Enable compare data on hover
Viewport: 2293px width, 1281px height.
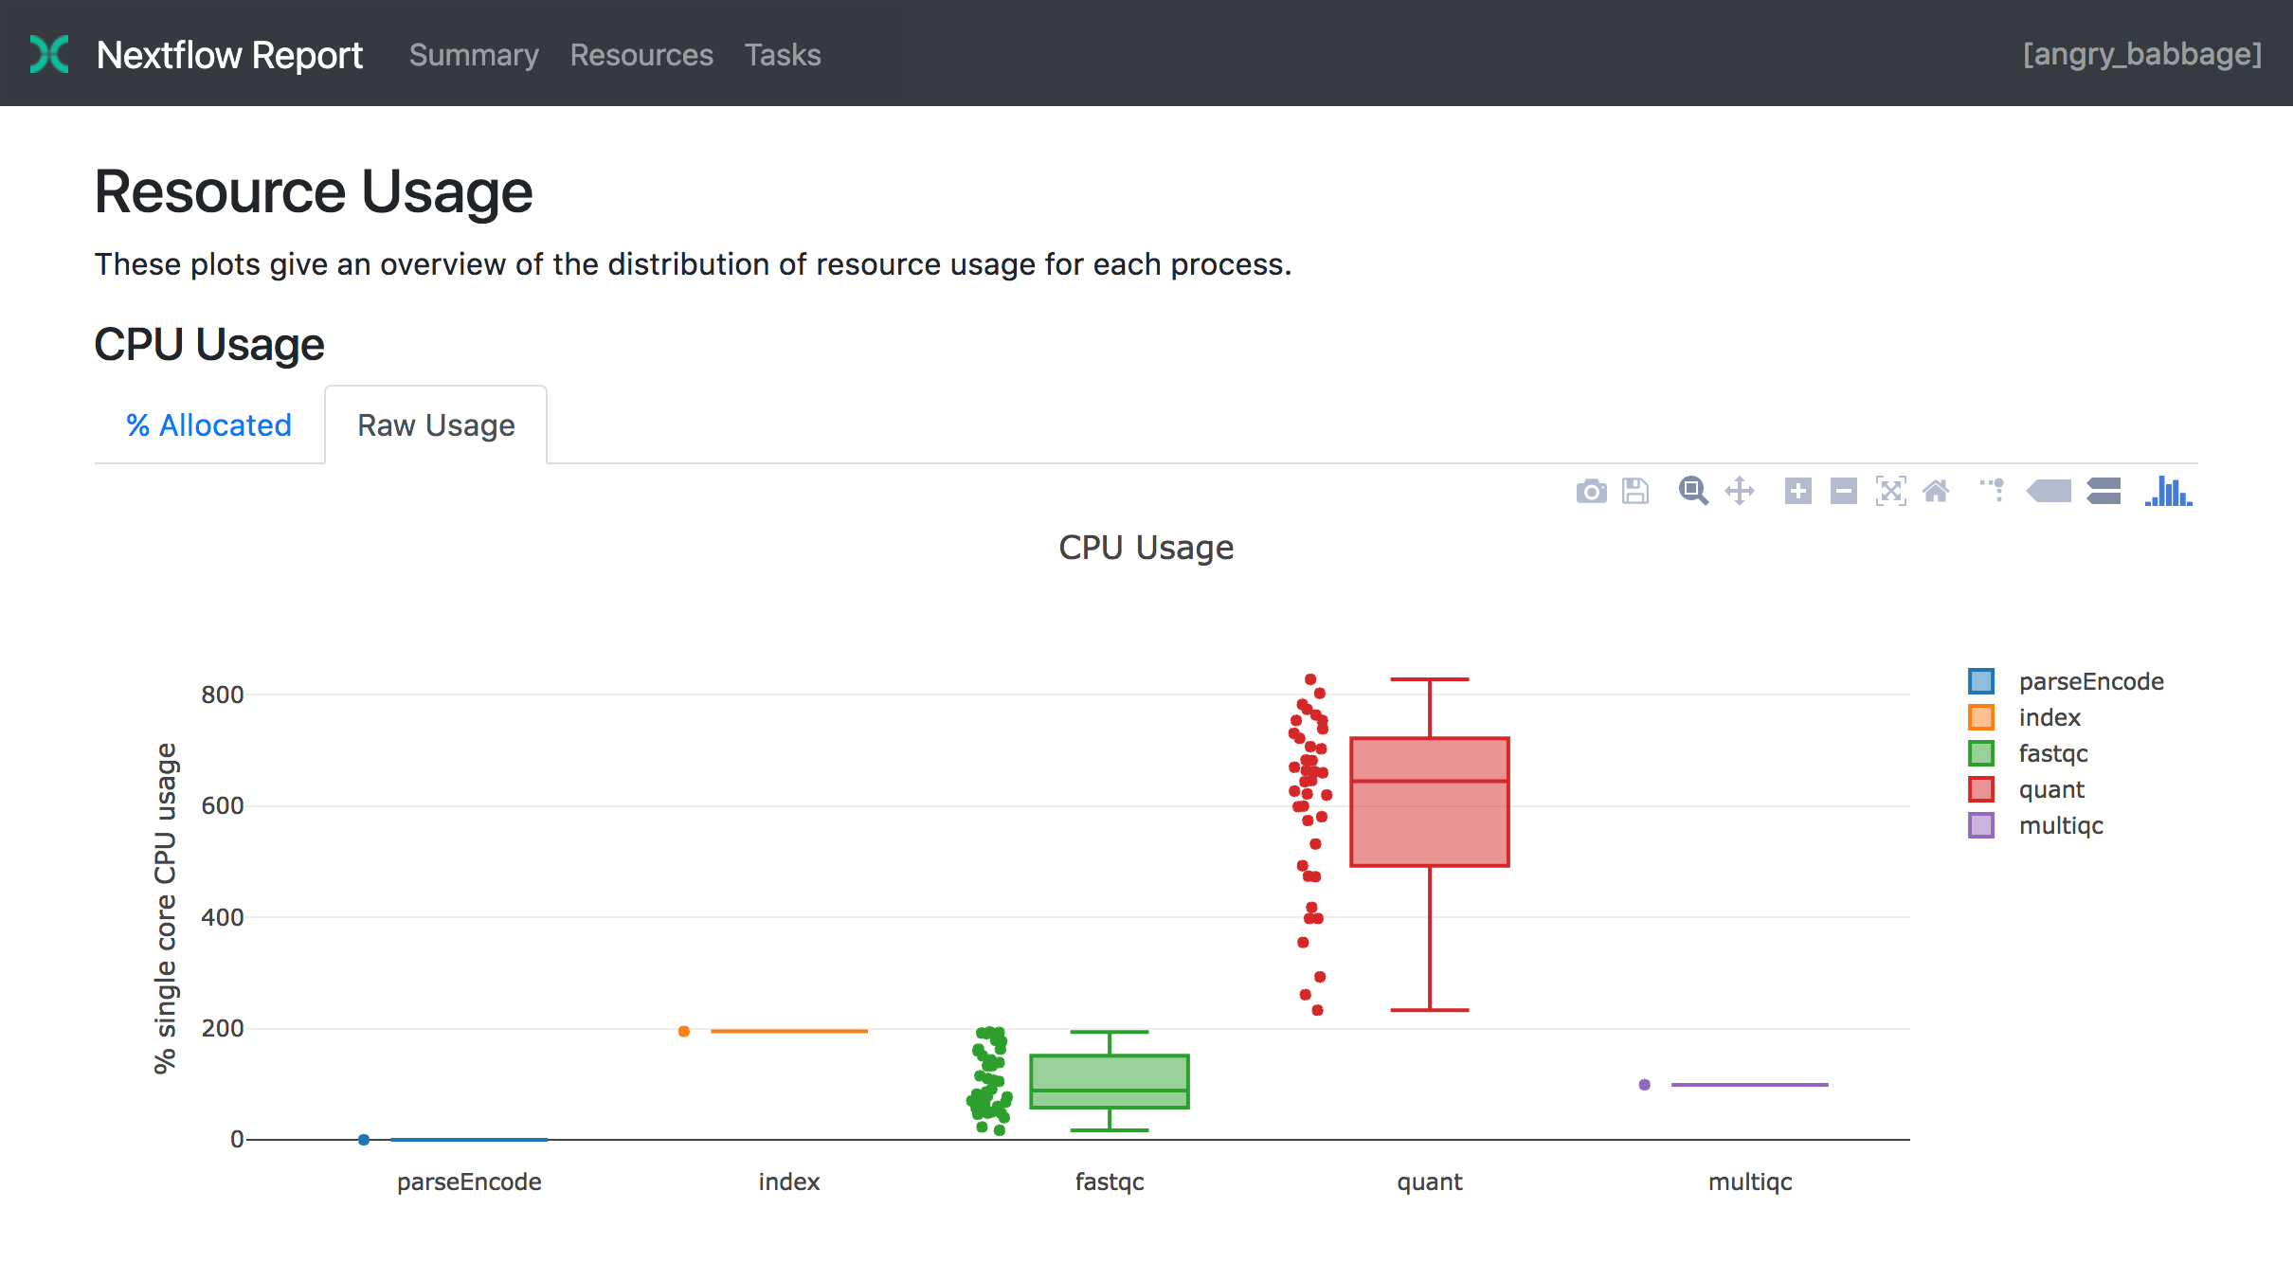(x=2103, y=491)
